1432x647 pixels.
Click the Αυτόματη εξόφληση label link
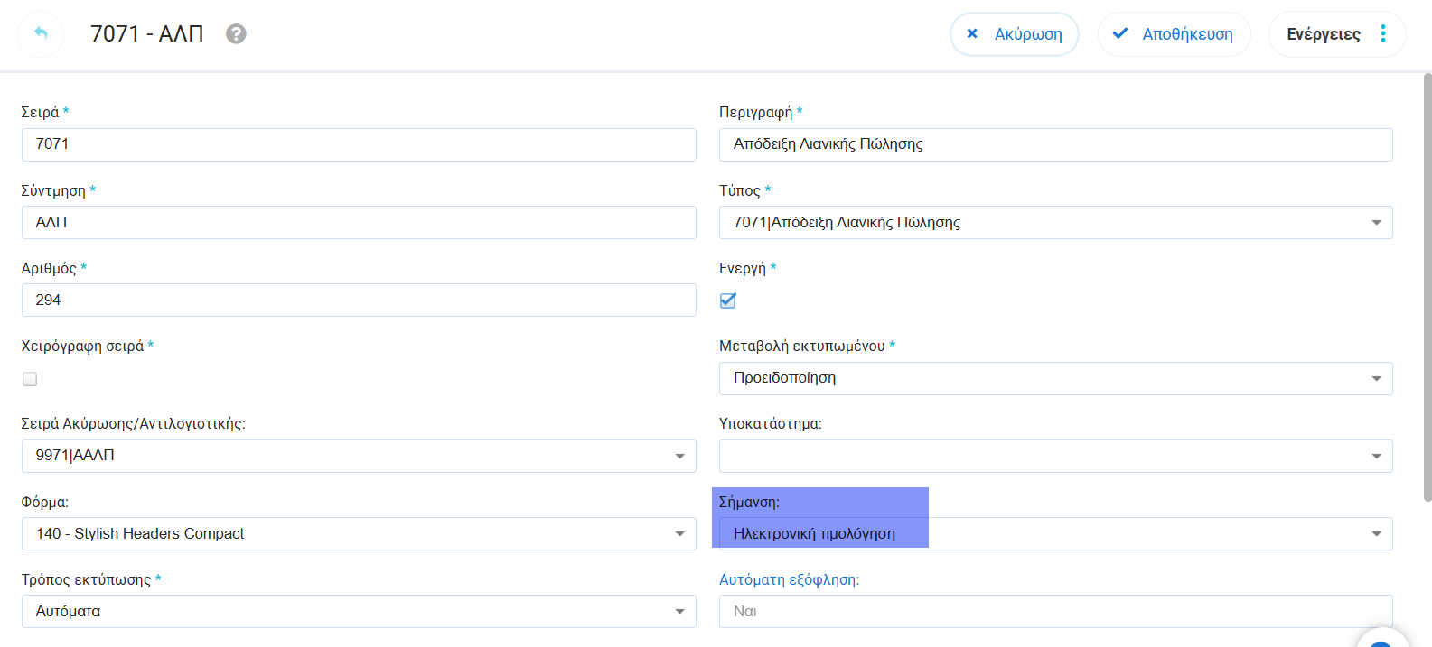pyautogui.click(x=789, y=579)
